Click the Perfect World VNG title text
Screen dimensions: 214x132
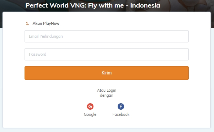[56, 6]
